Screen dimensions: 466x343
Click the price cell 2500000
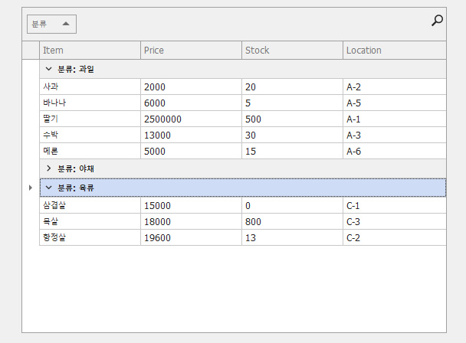tap(191, 119)
